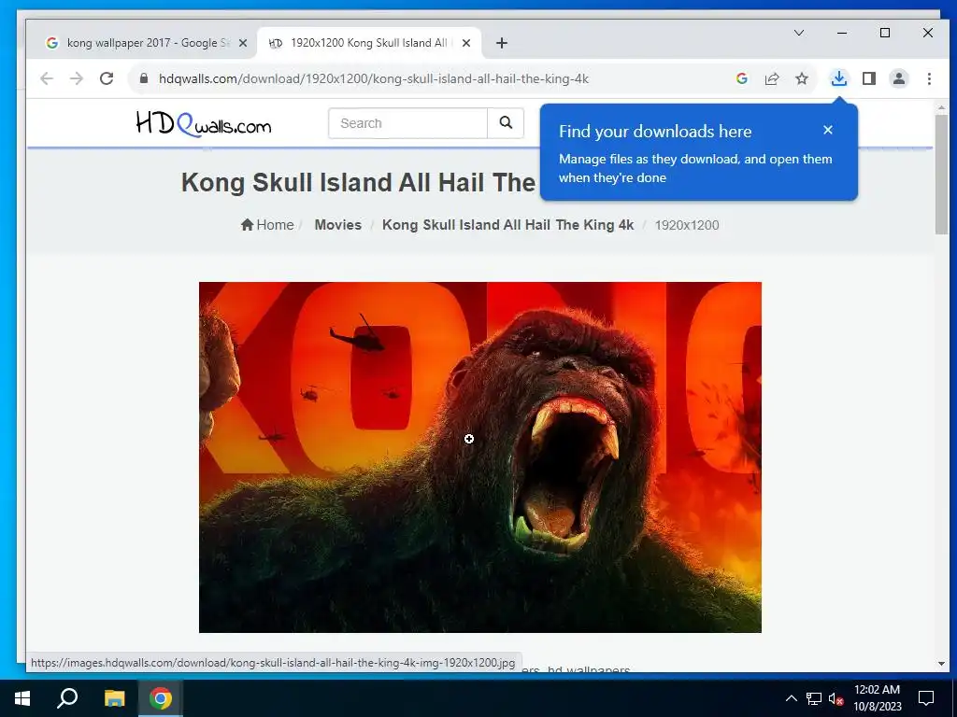Close the 1920x1200 Kong Skull Island tab

click(466, 43)
